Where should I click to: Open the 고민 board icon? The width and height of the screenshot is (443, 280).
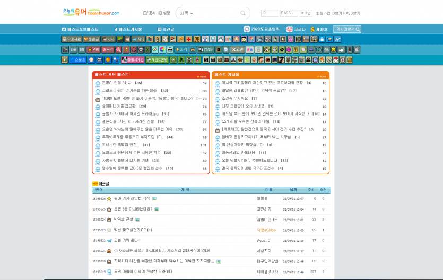pos(237,49)
